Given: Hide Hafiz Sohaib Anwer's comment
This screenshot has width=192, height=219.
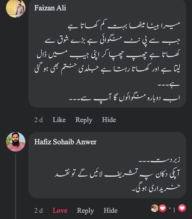Looking at the screenshot, I should click(x=110, y=210).
